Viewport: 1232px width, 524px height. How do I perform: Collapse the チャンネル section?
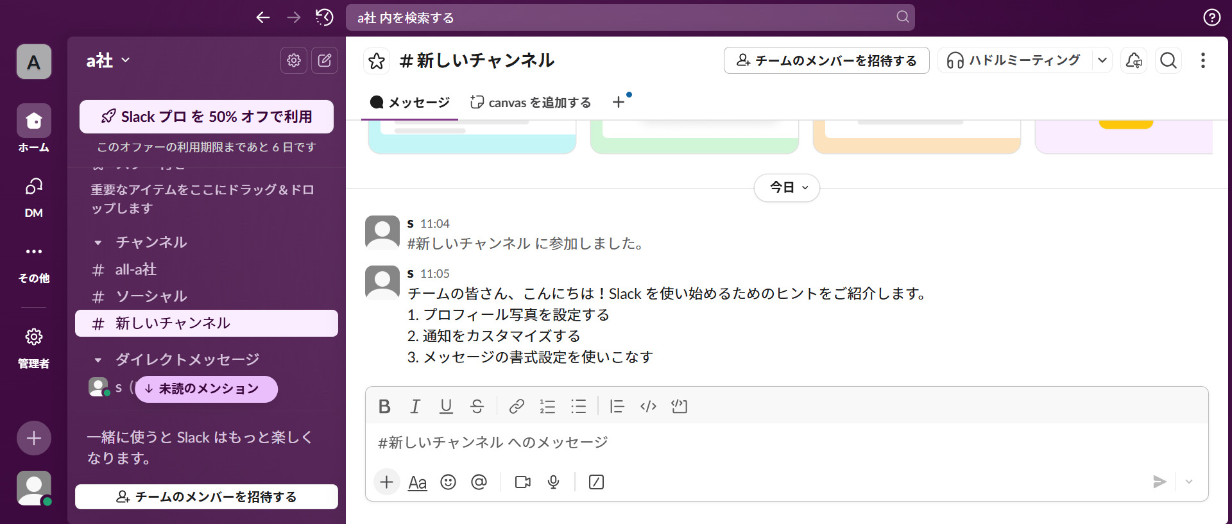98,242
